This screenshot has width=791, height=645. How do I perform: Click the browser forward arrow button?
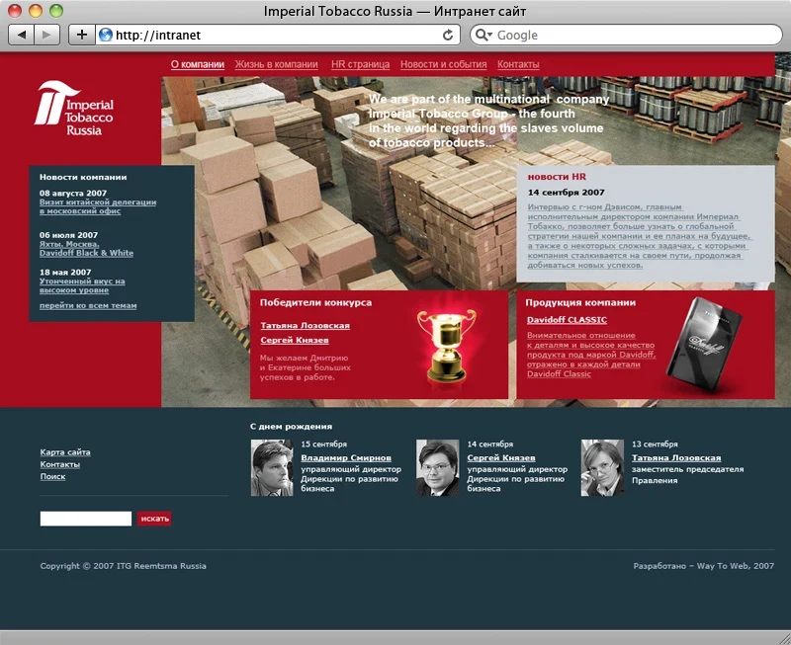pos(46,35)
